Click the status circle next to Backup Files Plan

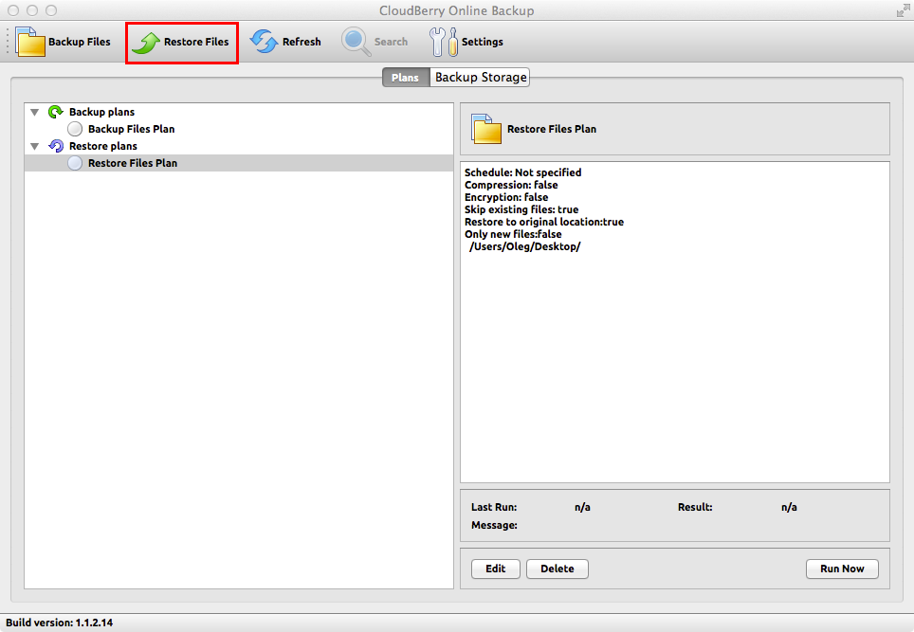tap(75, 129)
